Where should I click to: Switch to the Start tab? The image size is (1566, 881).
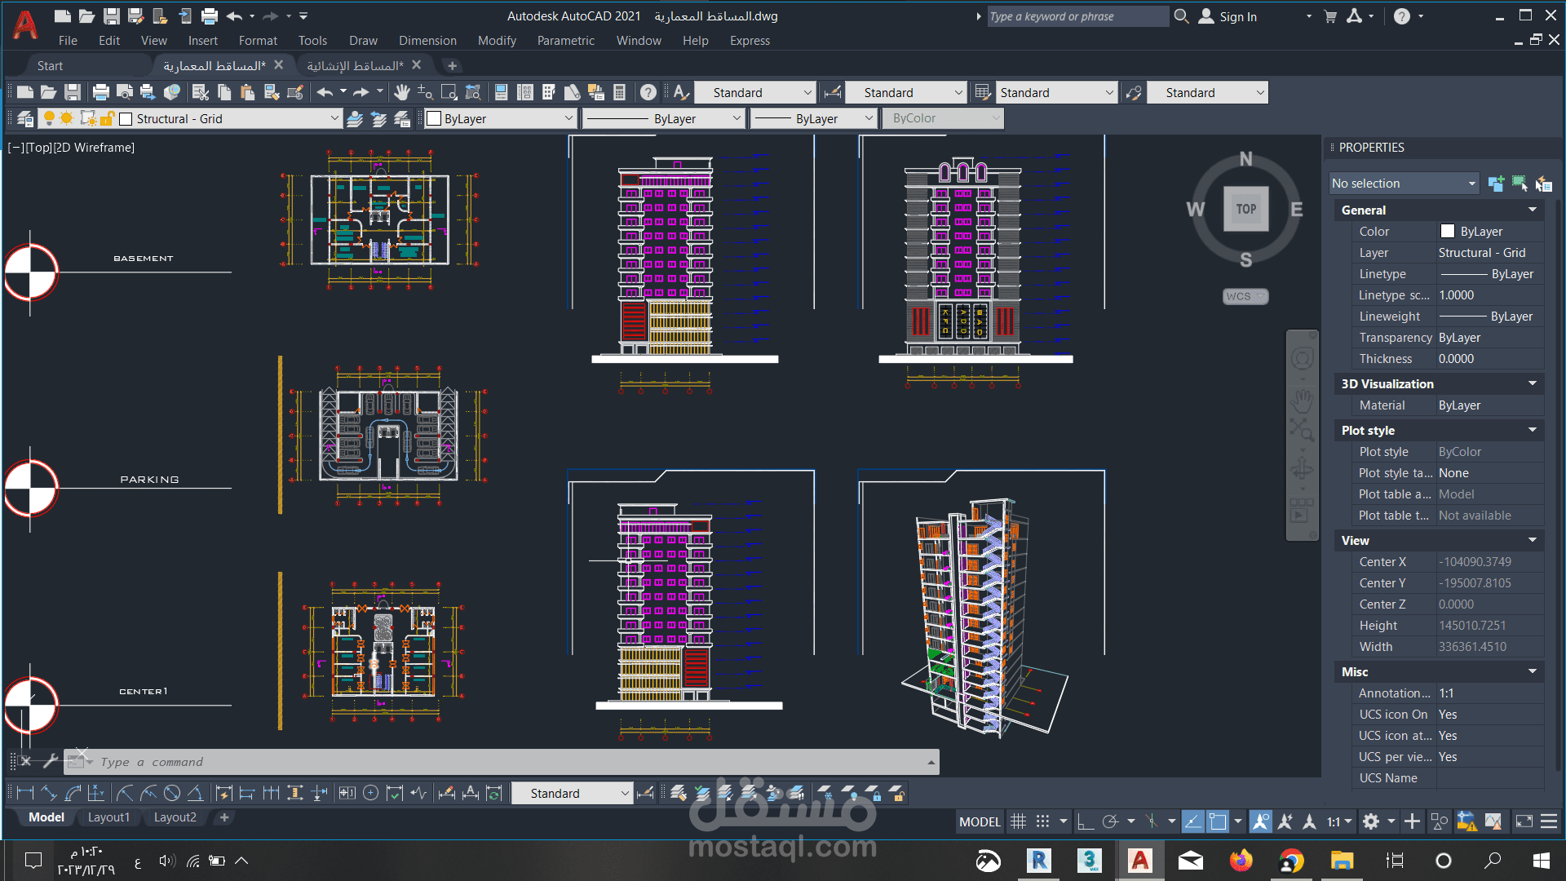coord(50,66)
